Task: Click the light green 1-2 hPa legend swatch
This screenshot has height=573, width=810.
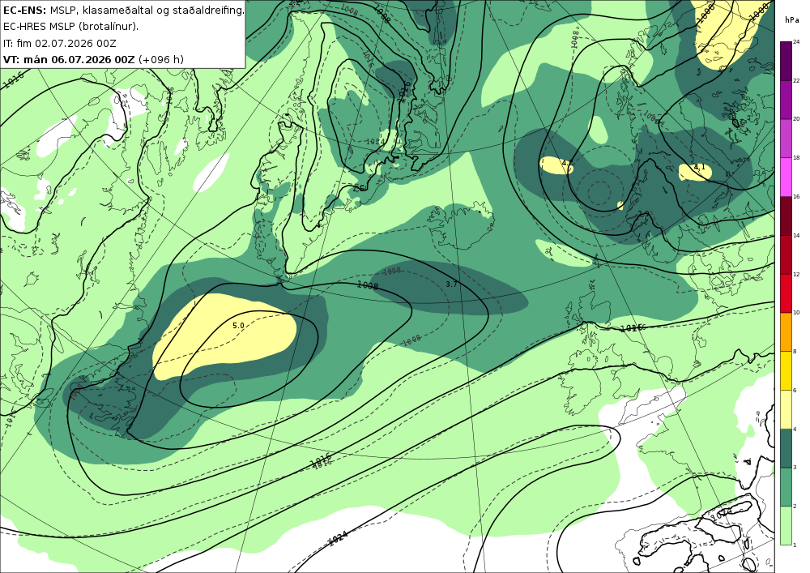Action: pyautogui.click(x=786, y=526)
